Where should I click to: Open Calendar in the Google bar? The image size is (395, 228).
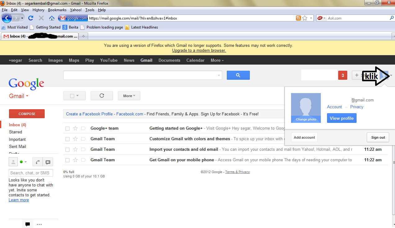point(195,60)
